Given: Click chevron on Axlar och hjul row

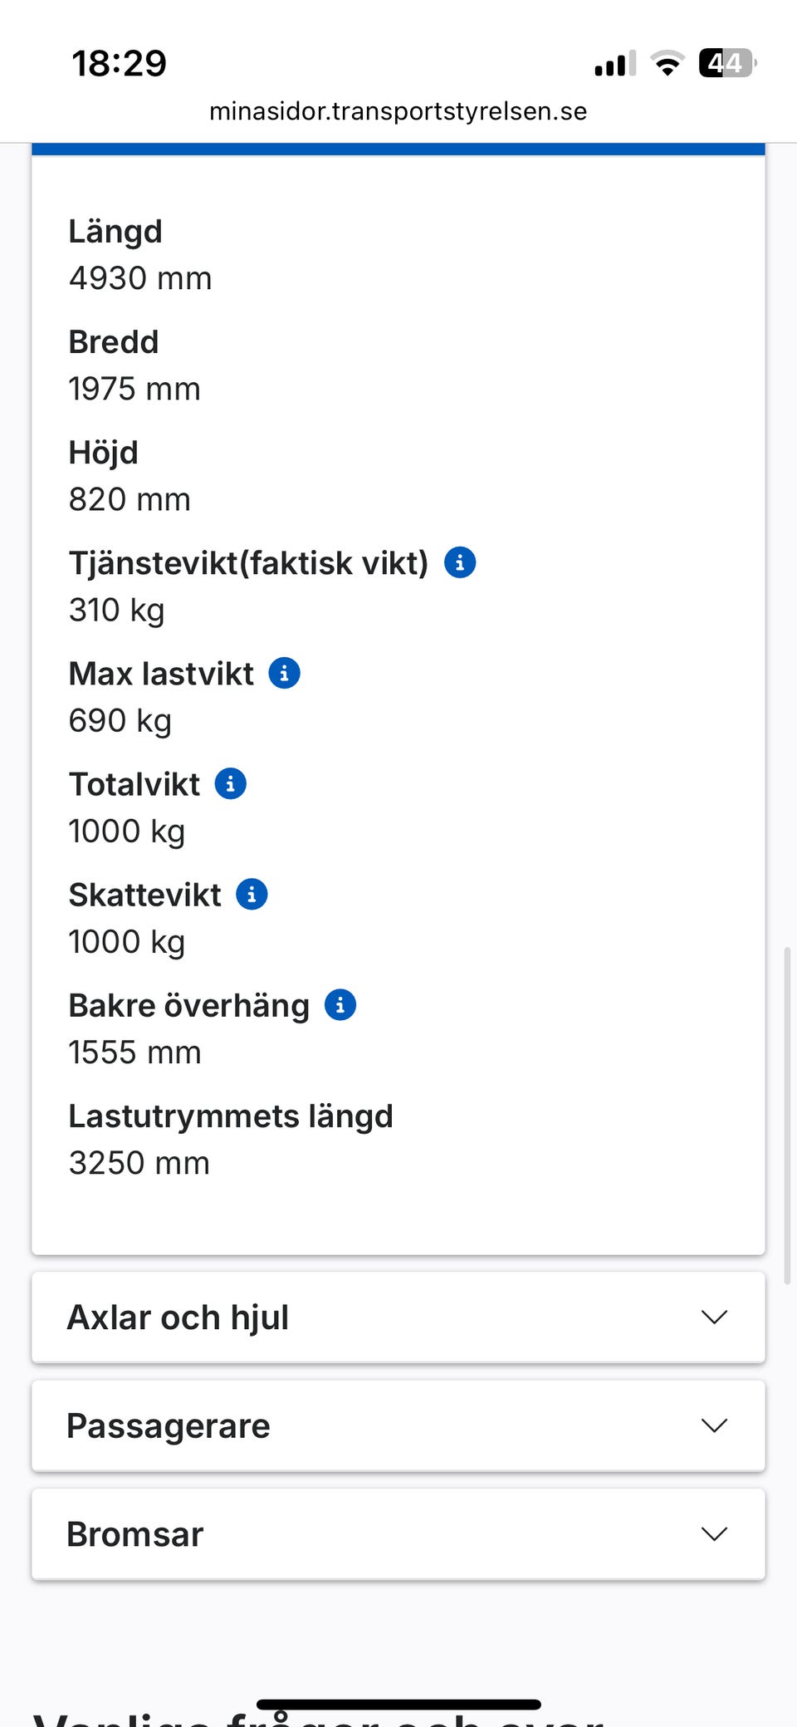Looking at the screenshot, I should (x=714, y=1317).
